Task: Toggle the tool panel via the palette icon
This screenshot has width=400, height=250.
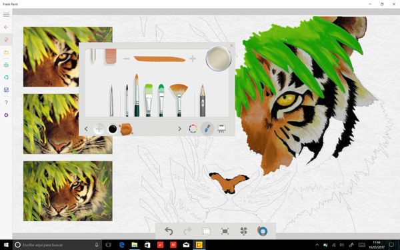Action: [262, 231]
